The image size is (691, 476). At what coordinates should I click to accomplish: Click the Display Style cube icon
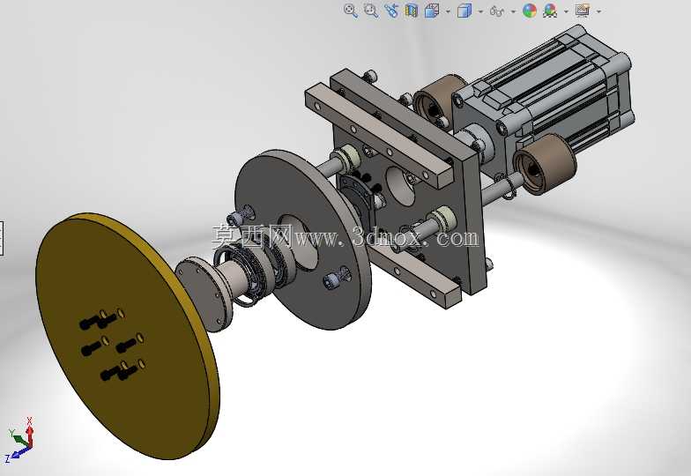(x=464, y=11)
